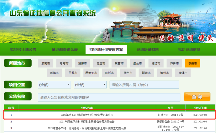Viewport: 216px width, 133px height.
Task: Open 2021年度下旺村 announcement link
Action: click(87, 115)
